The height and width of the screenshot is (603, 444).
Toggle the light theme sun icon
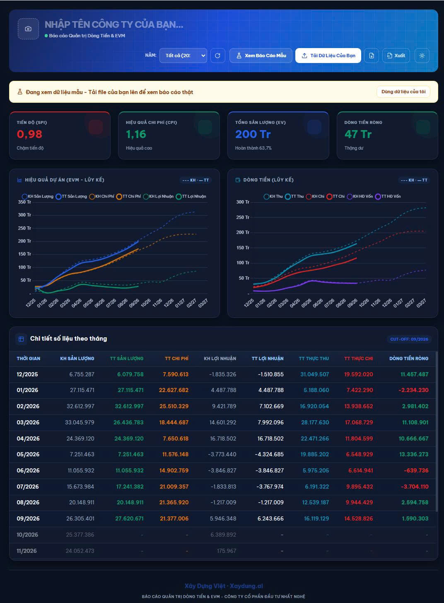(x=422, y=56)
